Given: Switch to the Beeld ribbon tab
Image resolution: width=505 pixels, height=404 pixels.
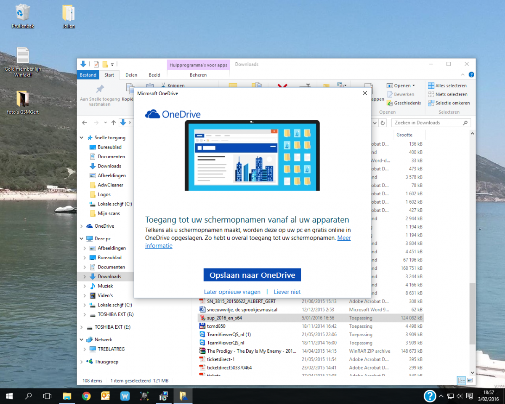Looking at the screenshot, I should tap(154, 75).
